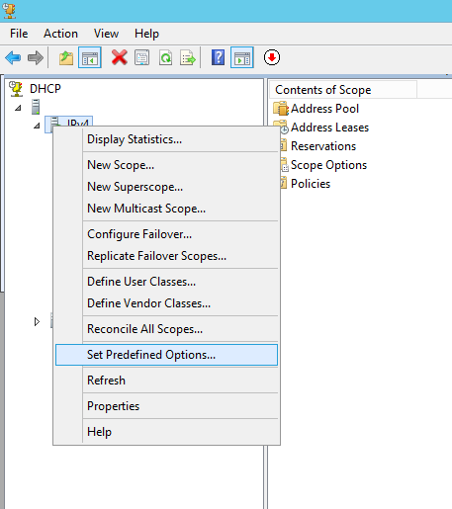Select Define User Classes... entry
The image size is (452, 509).
point(167,282)
